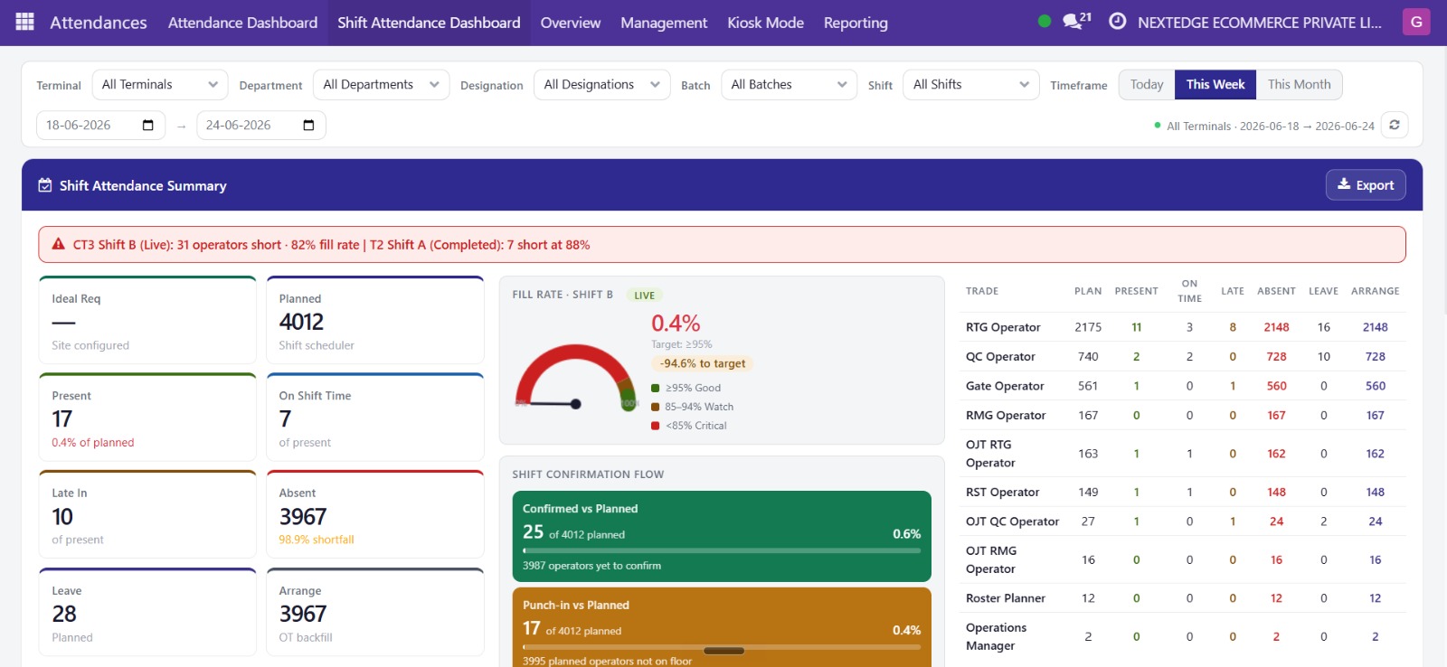Open the conversations icon with 21 badge
Image resolution: width=1447 pixels, height=667 pixels.
pyautogui.click(x=1076, y=21)
